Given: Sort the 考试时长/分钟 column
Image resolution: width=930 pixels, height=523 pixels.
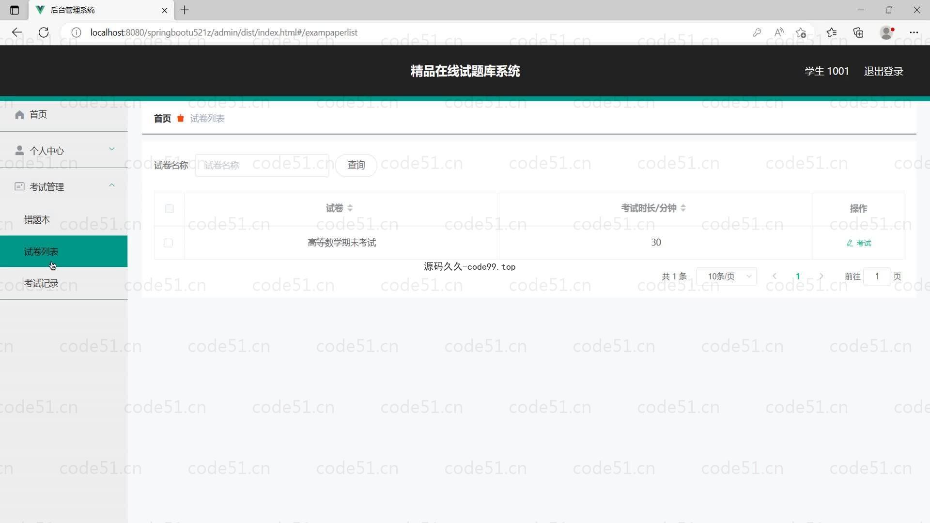Looking at the screenshot, I should click(683, 208).
